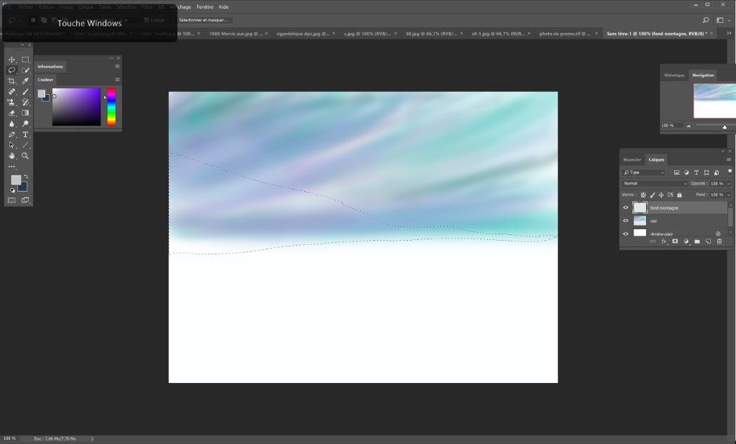Select the Horizontal Type tool
The image size is (736, 444).
pos(25,134)
